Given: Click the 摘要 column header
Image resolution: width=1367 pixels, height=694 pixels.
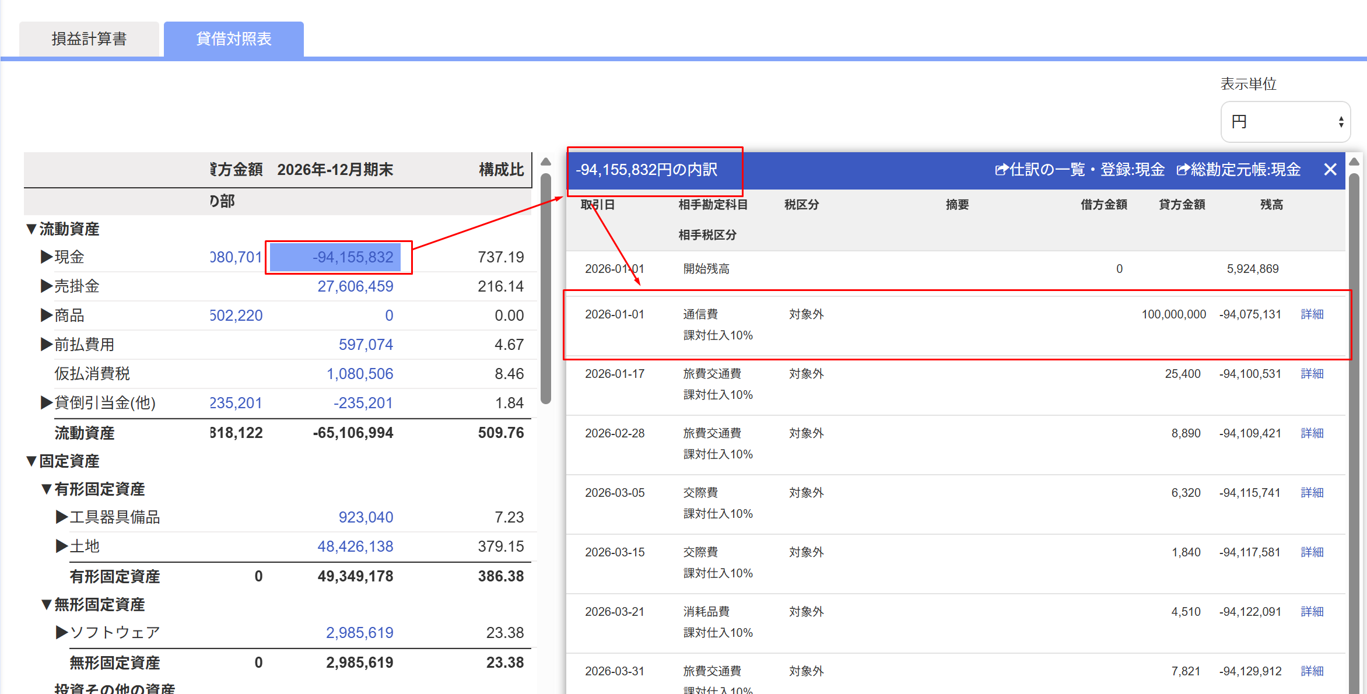Looking at the screenshot, I should pos(957,205).
